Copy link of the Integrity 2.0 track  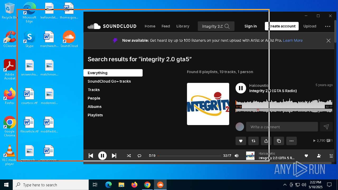click(279, 141)
